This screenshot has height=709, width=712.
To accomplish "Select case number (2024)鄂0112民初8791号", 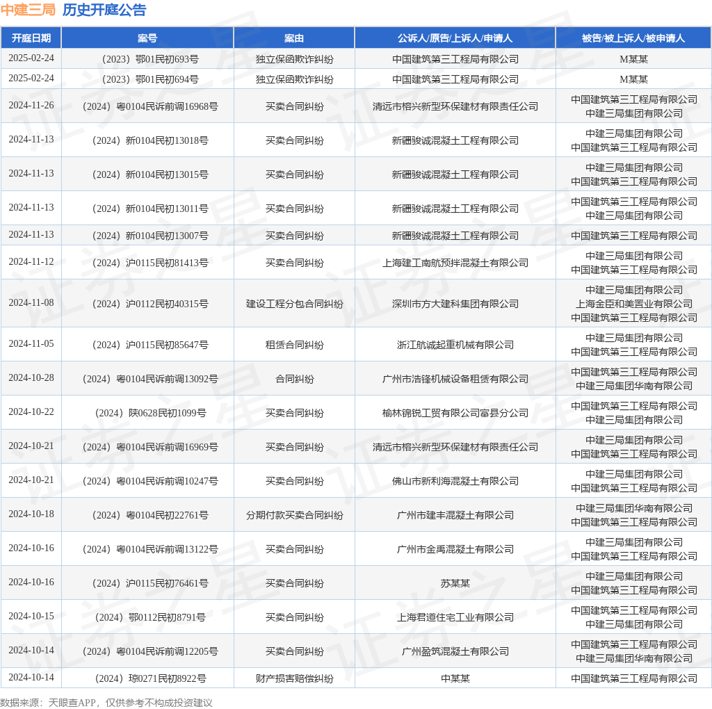I will pyautogui.click(x=150, y=617).
